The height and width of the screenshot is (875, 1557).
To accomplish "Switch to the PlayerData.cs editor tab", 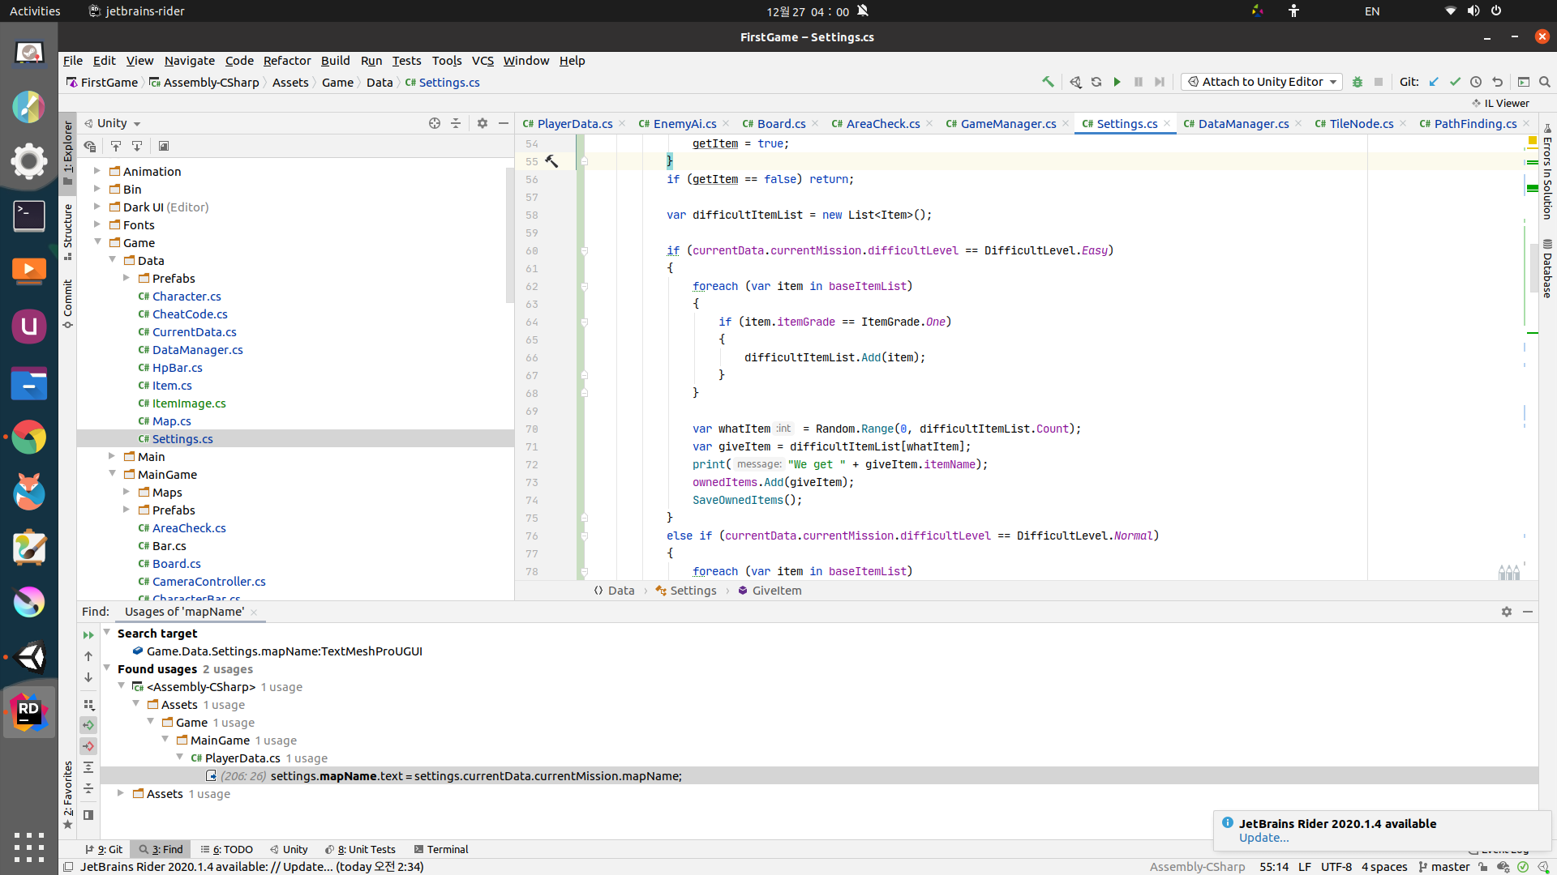I will pyautogui.click(x=575, y=123).
